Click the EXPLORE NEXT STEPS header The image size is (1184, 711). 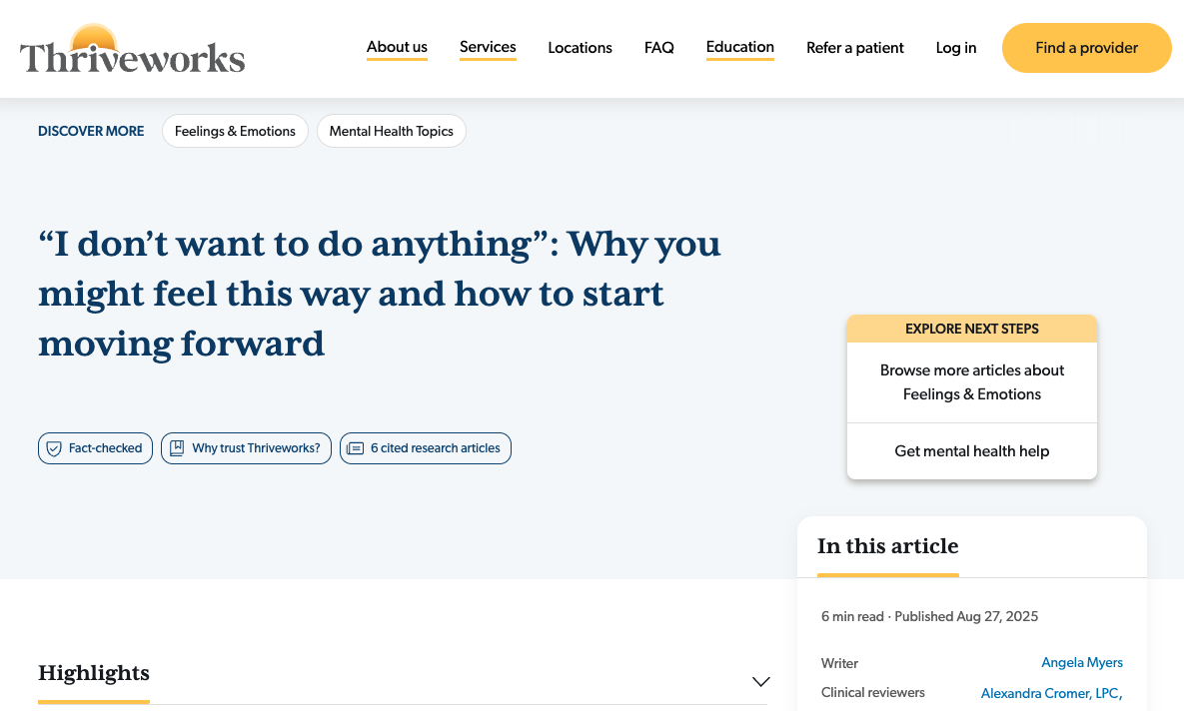(972, 330)
